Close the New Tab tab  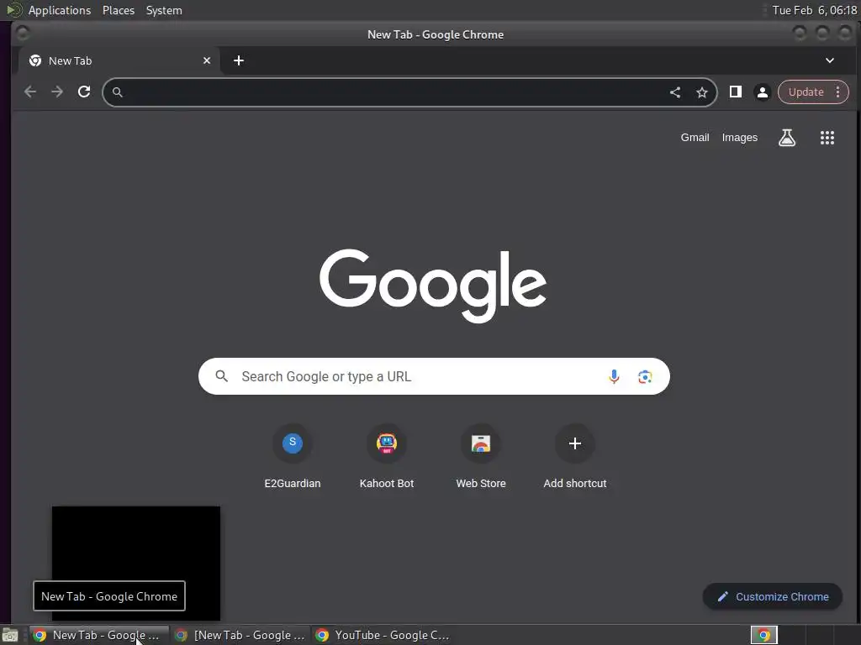[x=207, y=60]
